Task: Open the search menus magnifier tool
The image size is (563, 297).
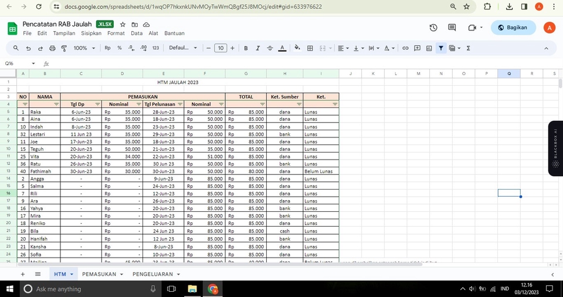Action: 16,48
